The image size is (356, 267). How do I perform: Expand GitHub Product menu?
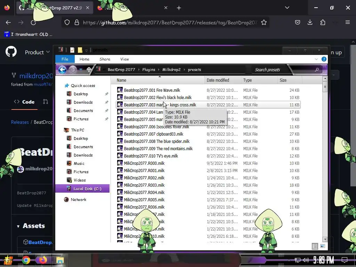click(37, 52)
